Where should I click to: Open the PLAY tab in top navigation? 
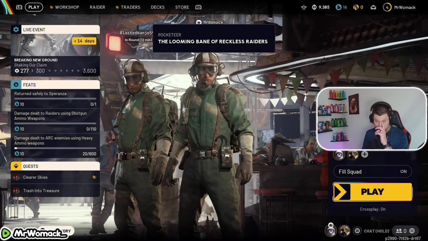click(34, 7)
